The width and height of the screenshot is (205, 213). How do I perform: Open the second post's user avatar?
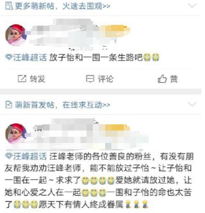pos(16,134)
